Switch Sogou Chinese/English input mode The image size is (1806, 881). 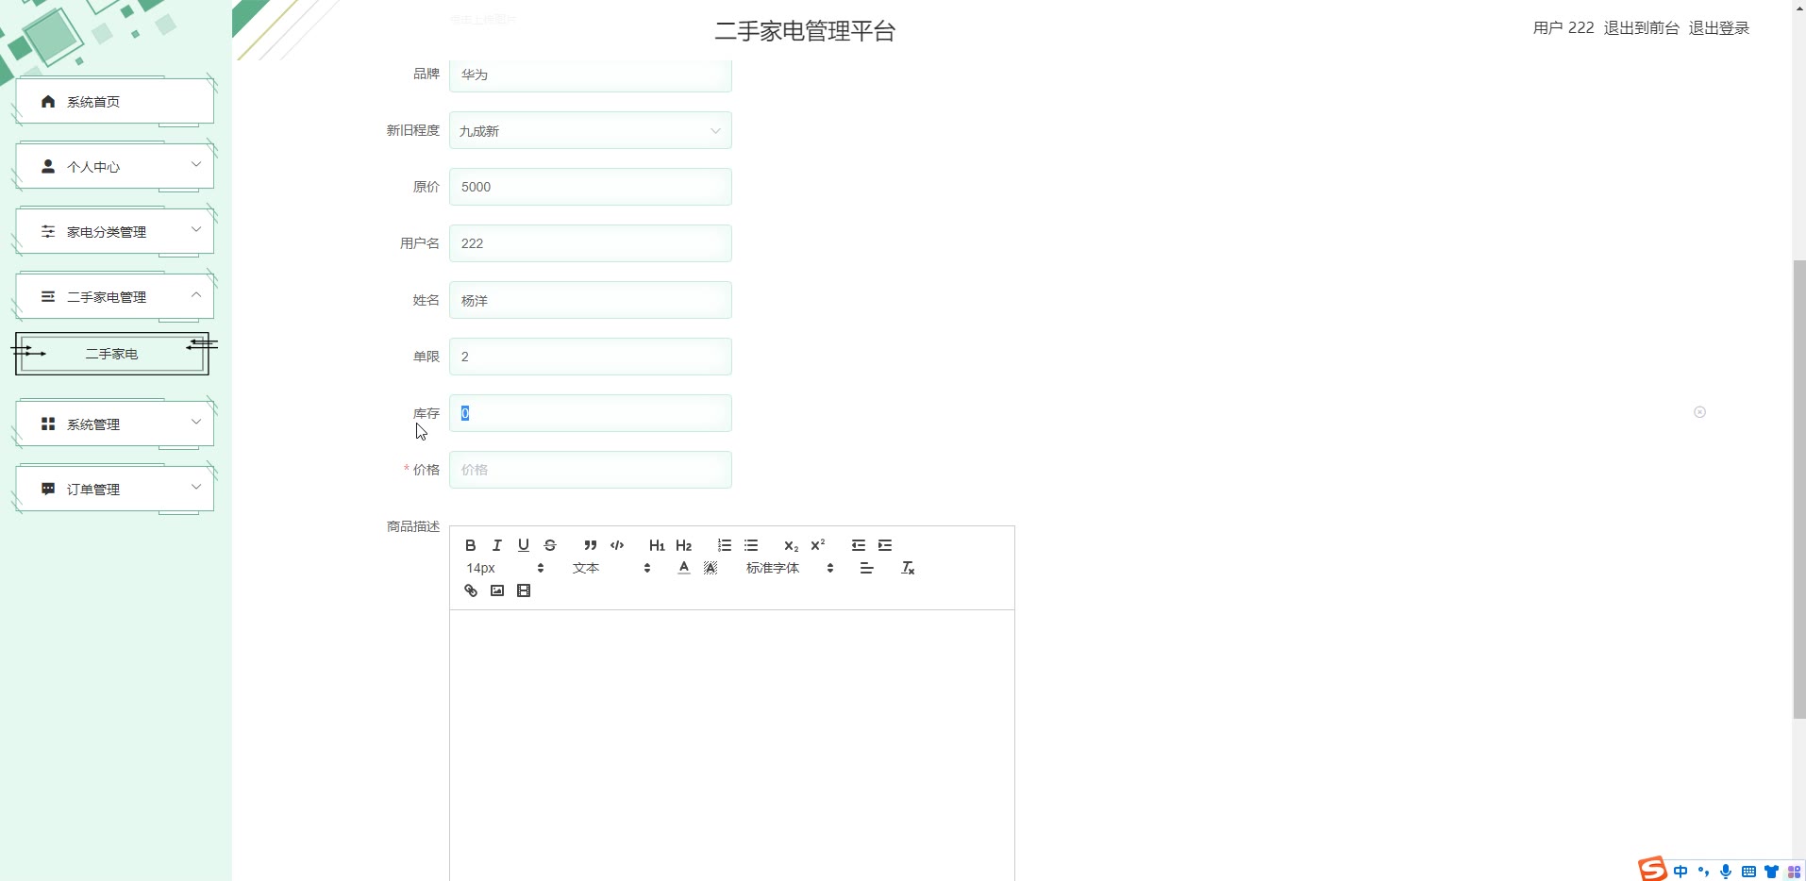[1681, 872]
